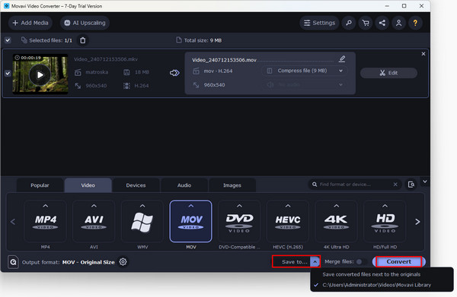This screenshot has width=457, height=297.
Task: Expand presets chevron above MP4
Action: [45, 206]
